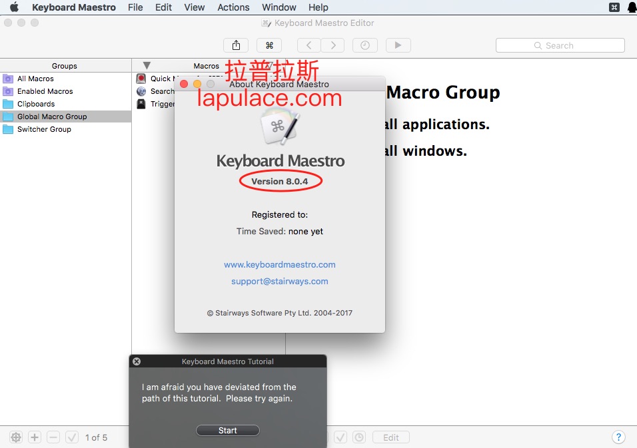Image resolution: width=637 pixels, height=448 pixels.
Task: Click the support@stairways.com email link
Action: tap(279, 281)
